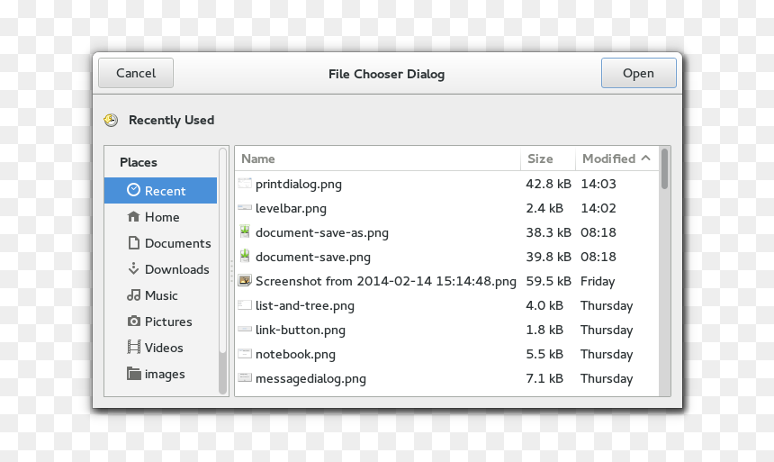
Task: Select the Recent clock icon in Places
Action: tap(133, 190)
